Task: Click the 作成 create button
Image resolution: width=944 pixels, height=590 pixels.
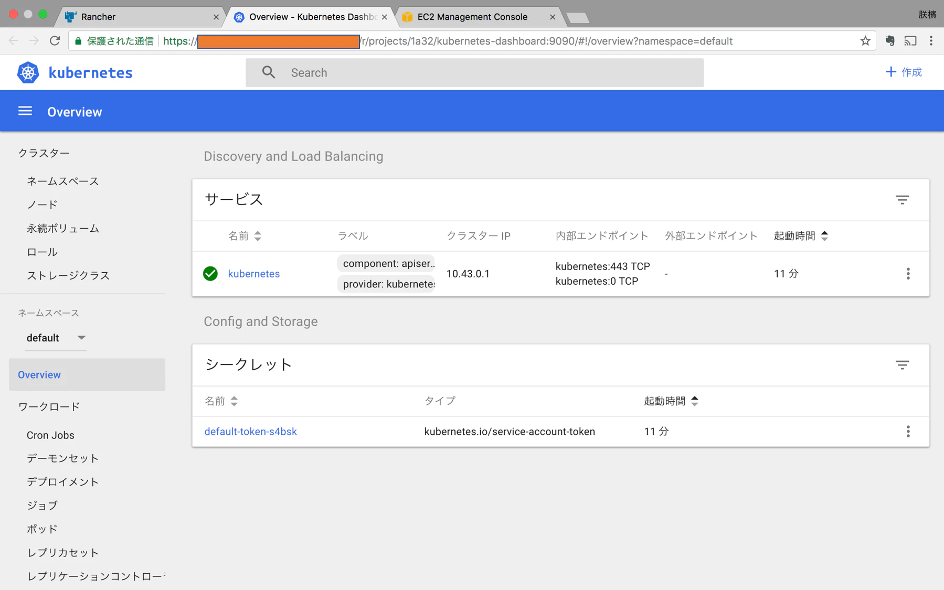Action: click(x=904, y=72)
